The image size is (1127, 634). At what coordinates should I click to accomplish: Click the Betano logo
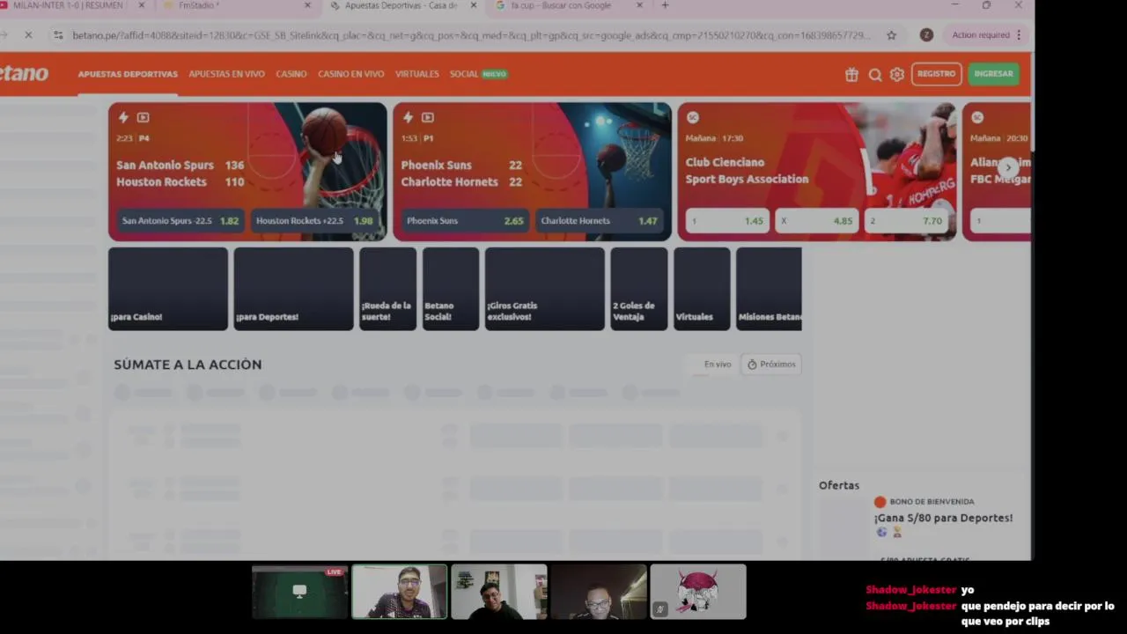[24, 74]
